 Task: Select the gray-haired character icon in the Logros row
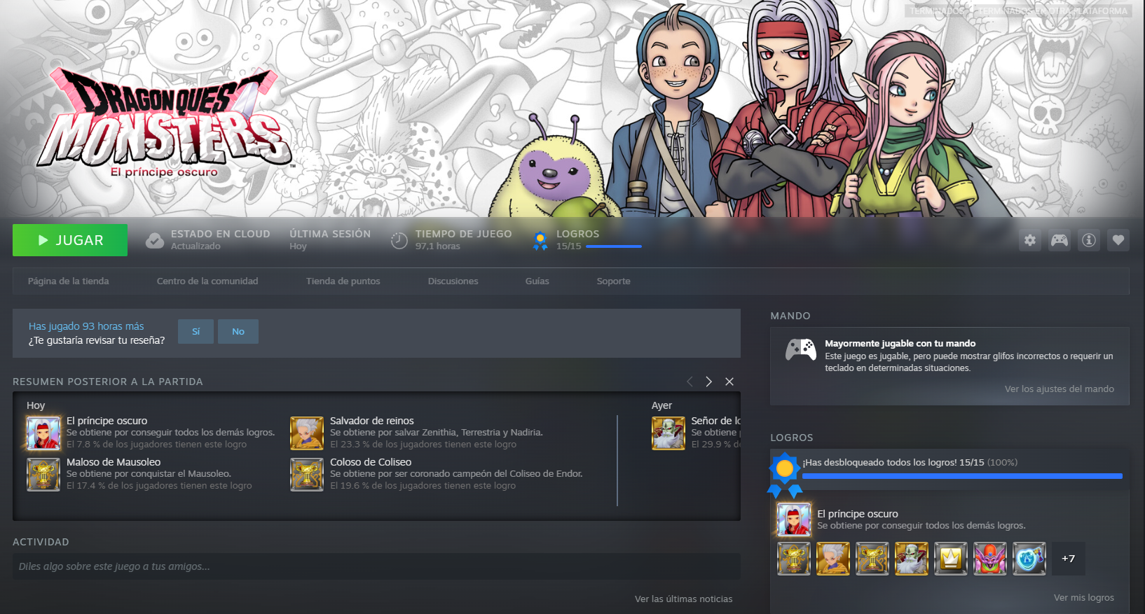tap(833, 559)
